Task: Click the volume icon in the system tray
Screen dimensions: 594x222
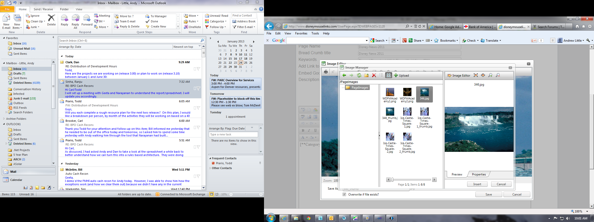Action: (568, 218)
